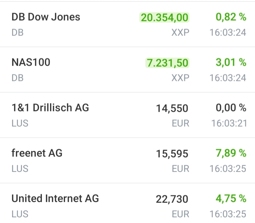Open 1&1 Drillisch AG details

point(50,108)
